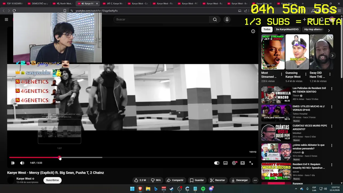Open Guessing Kanye West short thumbnail
Screen dimensions: 343x193
click(x=297, y=52)
